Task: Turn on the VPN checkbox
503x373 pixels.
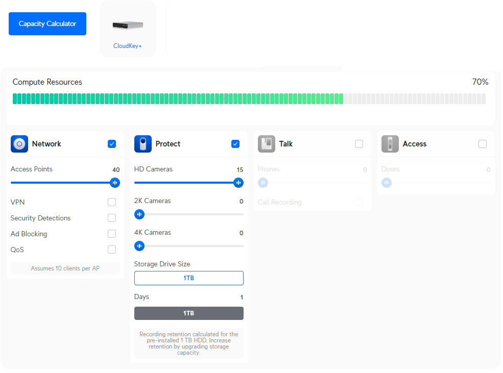Action: tap(112, 202)
